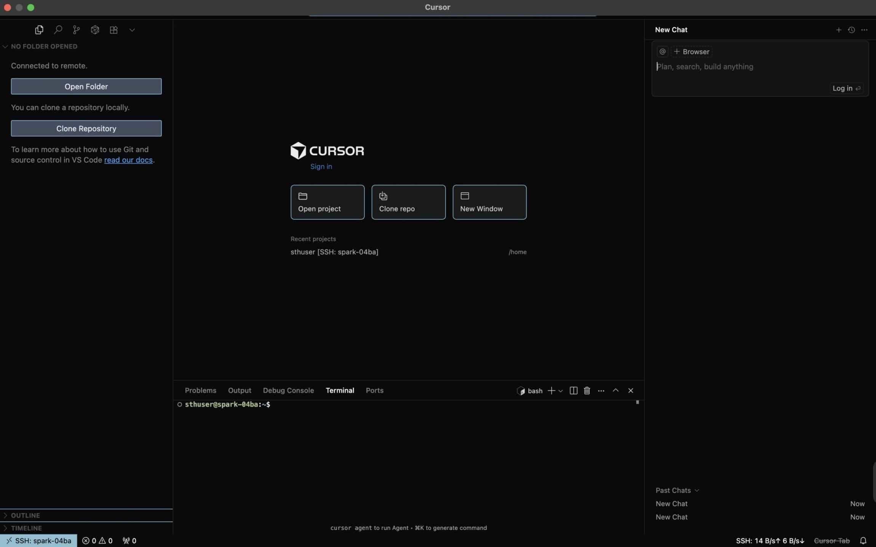The image size is (876, 547).
Task: Open the terminal profile dropdown arrow
Action: coord(560,391)
